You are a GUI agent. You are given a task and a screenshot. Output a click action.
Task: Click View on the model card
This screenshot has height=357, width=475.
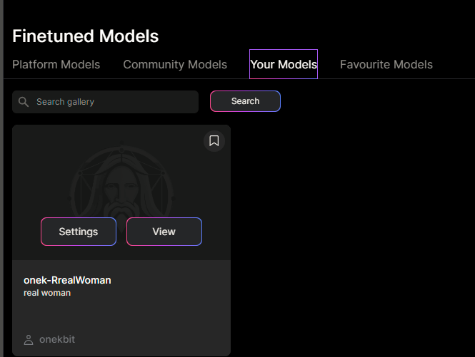[164, 232]
